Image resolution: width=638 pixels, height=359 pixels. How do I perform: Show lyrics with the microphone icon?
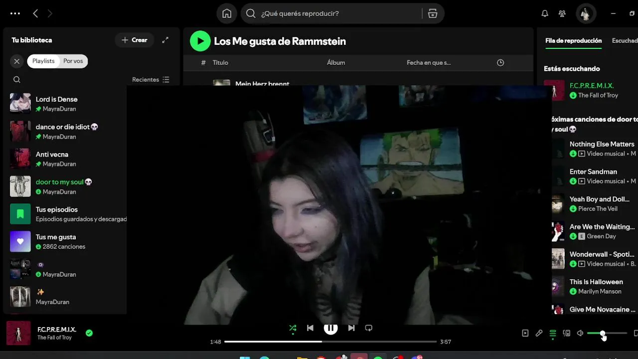coord(539,333)
